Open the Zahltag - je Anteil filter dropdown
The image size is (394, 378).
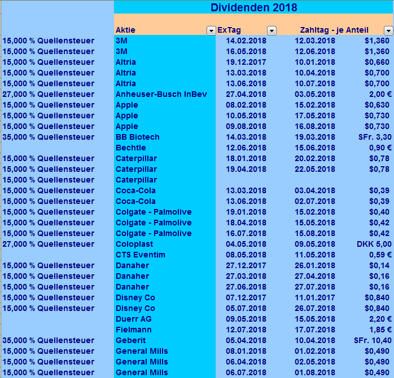pos(388,31)
